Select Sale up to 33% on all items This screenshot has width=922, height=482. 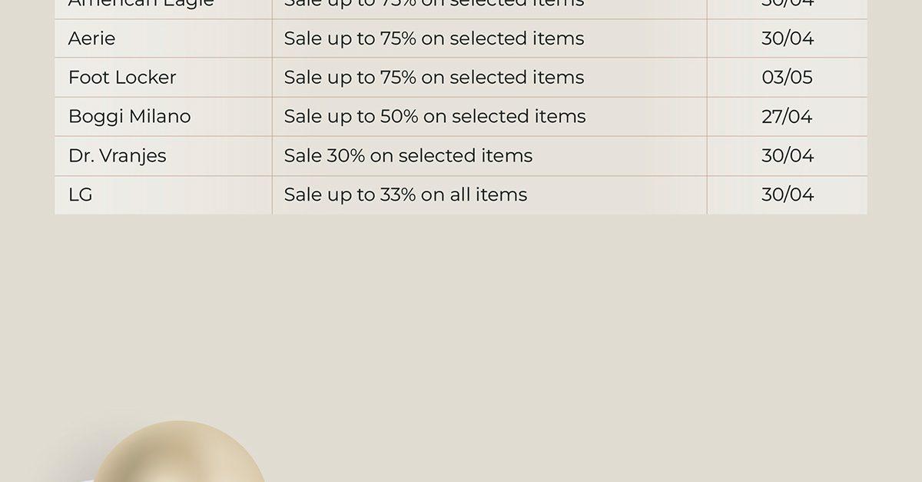[x=406, y=194]
